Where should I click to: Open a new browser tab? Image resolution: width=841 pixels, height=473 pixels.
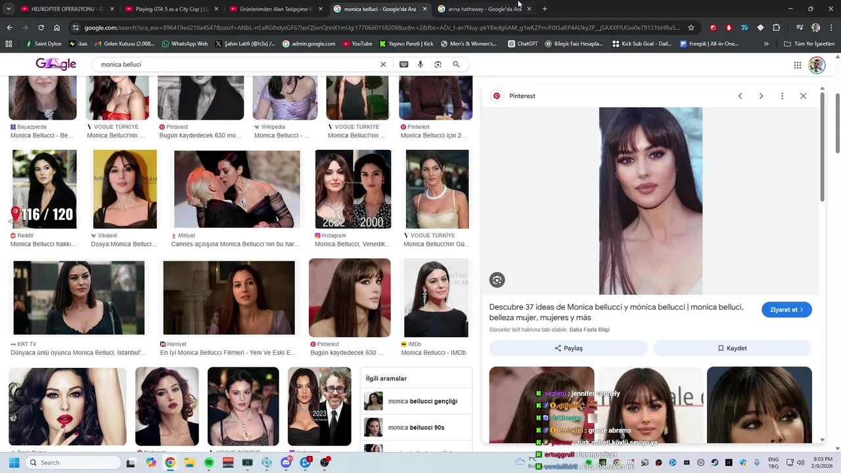pos(545,9)
